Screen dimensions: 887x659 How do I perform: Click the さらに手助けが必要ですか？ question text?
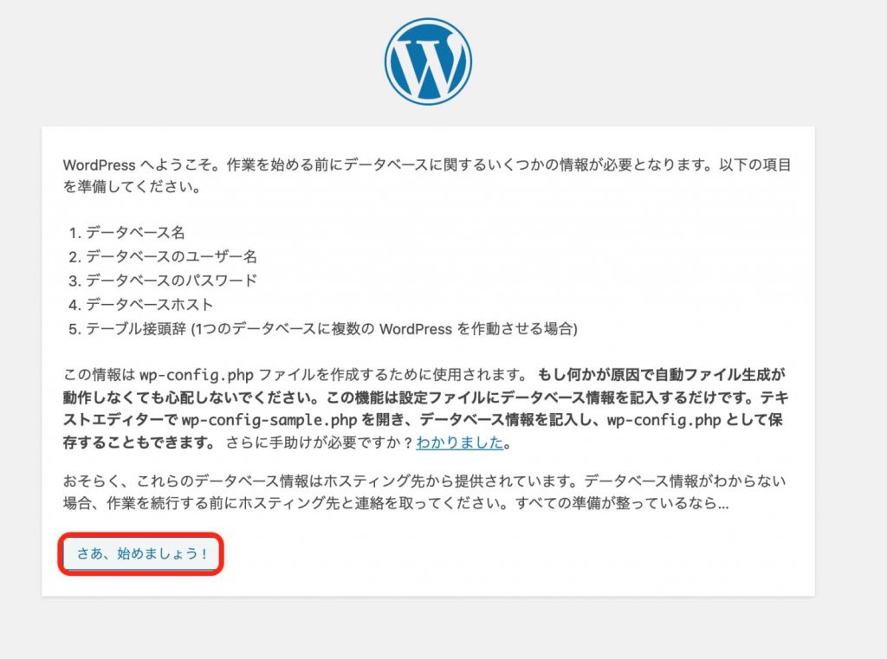319,443
